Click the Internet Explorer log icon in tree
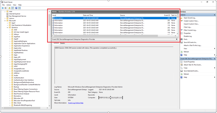Screen dimensions: 217x113 click(x=7, y=14)
